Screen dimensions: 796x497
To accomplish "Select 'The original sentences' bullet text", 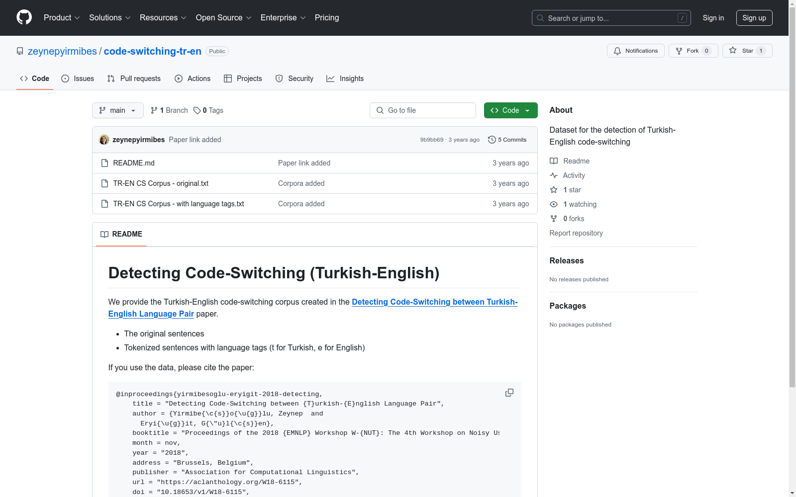I will coord(164,333).
